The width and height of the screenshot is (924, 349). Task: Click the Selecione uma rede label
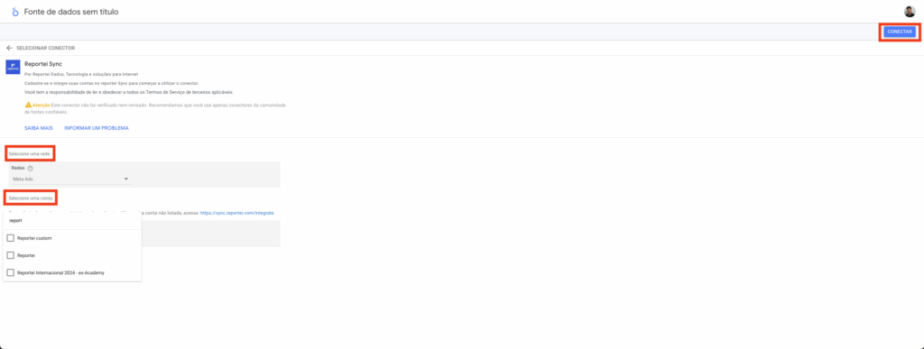click(30, 153)
